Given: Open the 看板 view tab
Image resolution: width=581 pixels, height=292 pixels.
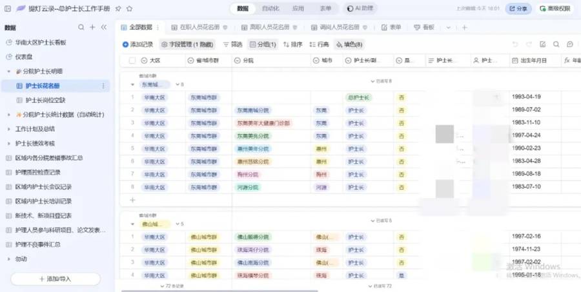Looking at the screenshot, I should tap(424, 28).
